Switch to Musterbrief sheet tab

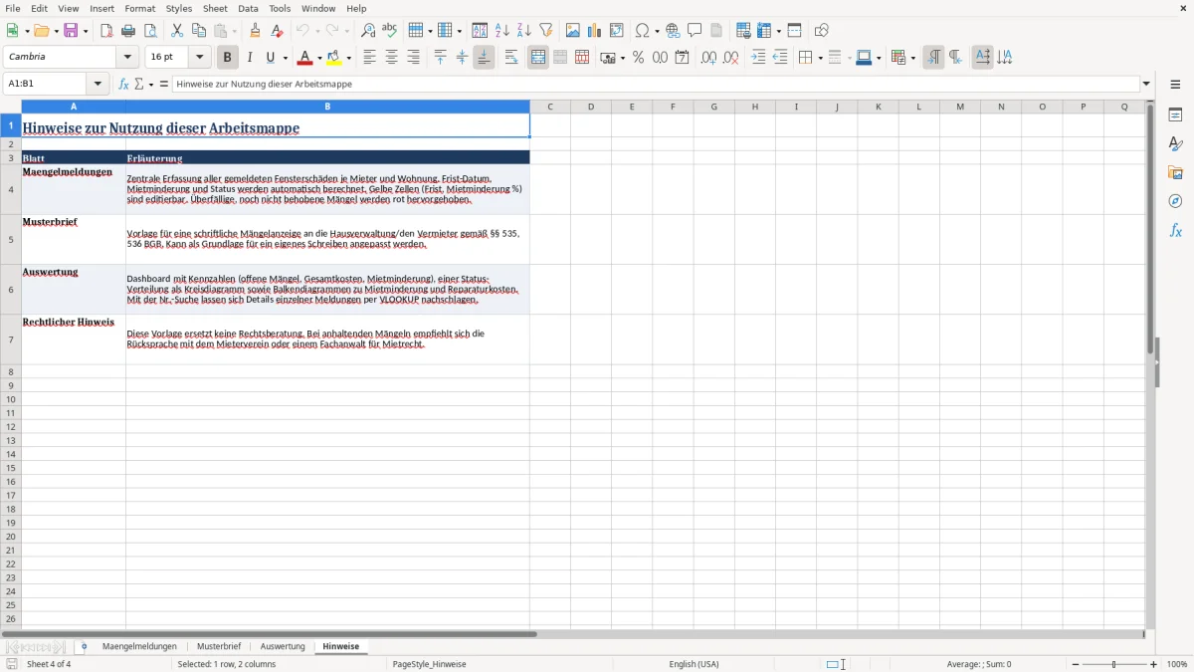[219, 647]
